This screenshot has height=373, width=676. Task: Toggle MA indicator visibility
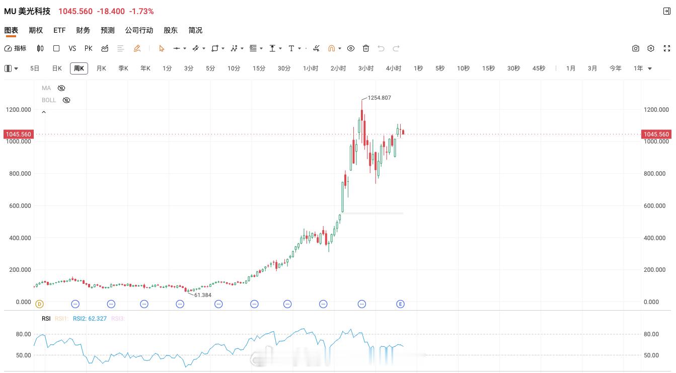click(x=61, y=88)
